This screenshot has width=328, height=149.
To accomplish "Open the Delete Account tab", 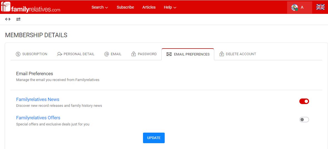I will pyautogui.click(x=238, y=54).
